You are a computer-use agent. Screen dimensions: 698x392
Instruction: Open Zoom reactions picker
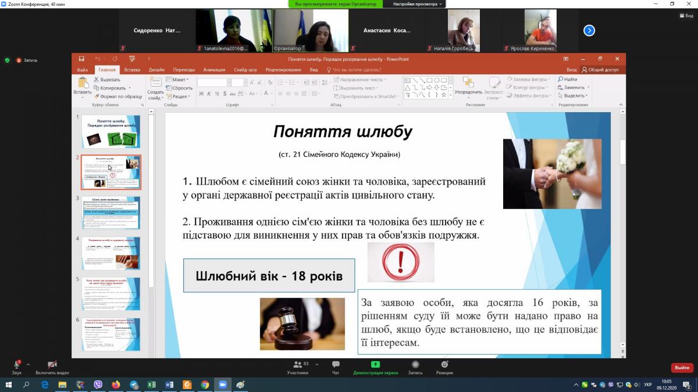pyautogui.click(x=444, y=365)
